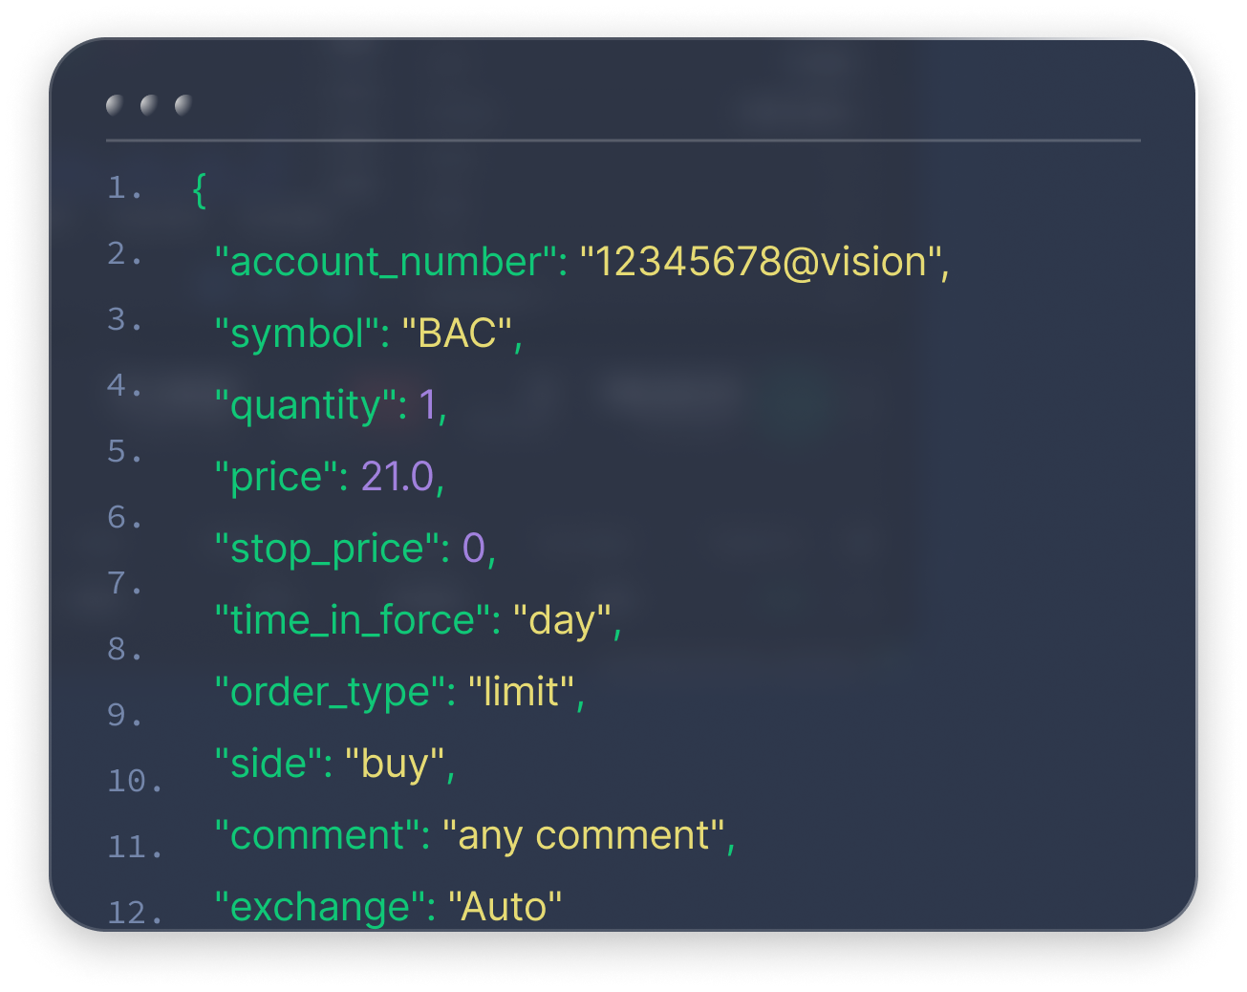Click the "time_in_force" key
Screen dimensions: 1247x992
[352, 620]
